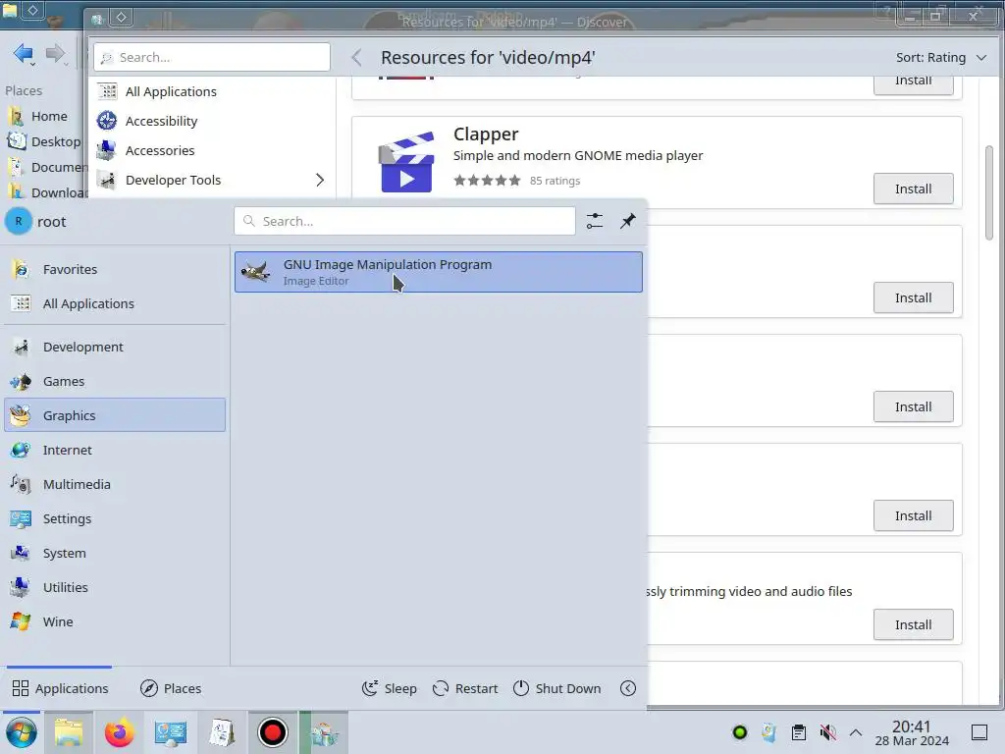Open the notepad document taskbar icon
Screen dimensions: 1005x754
coord(222,732)
